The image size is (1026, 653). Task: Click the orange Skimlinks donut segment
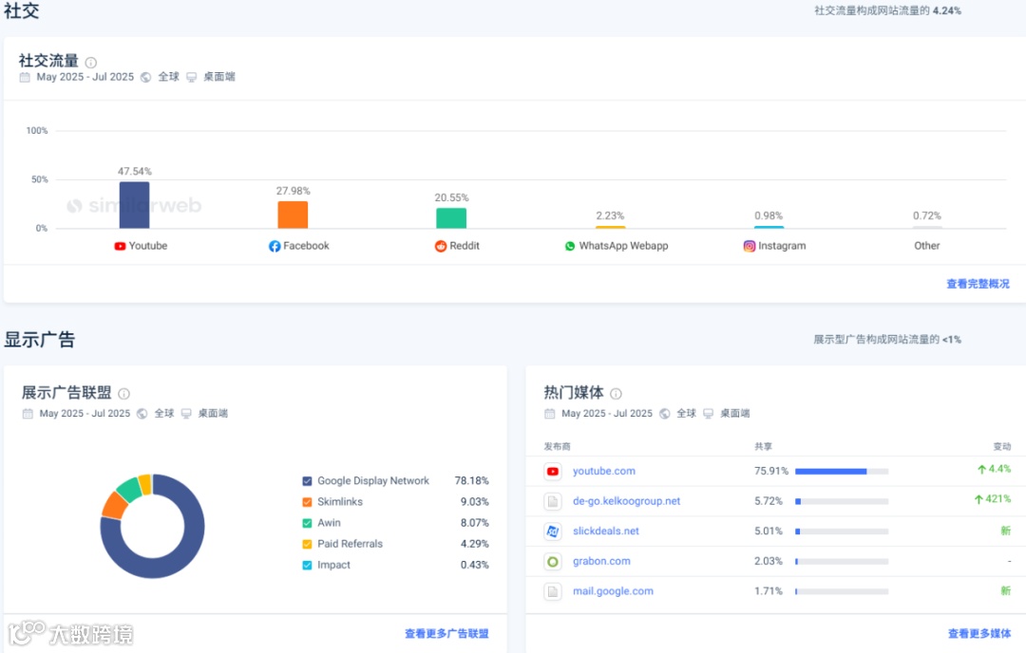click(x=114, y=505)
